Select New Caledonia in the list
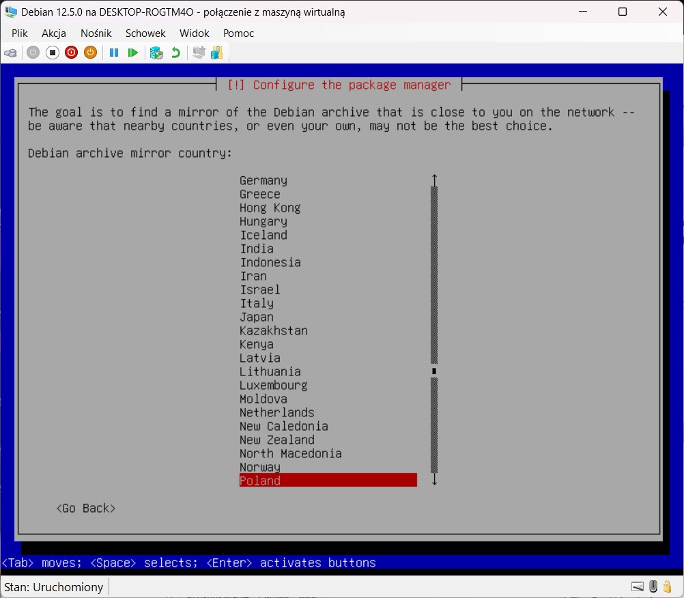 click(284, 426)
